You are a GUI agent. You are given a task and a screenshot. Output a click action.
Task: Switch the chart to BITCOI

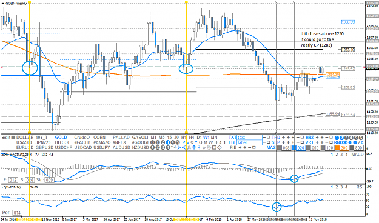coord(62,142)
